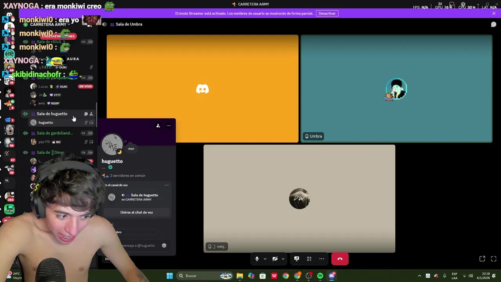Viewport: 501px width, 282px height.
Task: Open activities launcher icon
Action: 309,259
